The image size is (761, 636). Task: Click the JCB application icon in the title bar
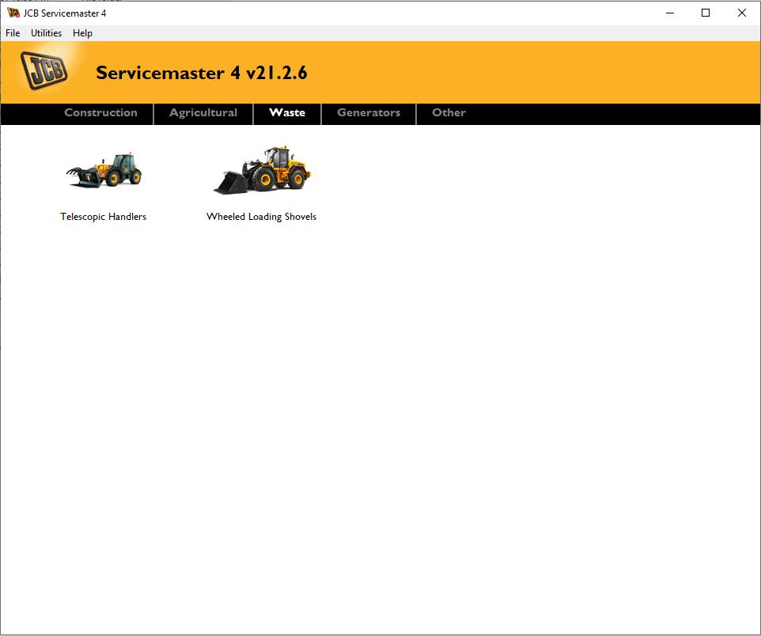pyautogui.click(x=13, y=13)
